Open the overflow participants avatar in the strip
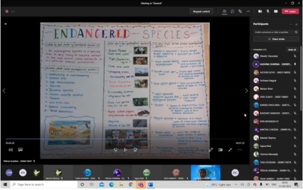303x190 pixels. tap(9, 172)
